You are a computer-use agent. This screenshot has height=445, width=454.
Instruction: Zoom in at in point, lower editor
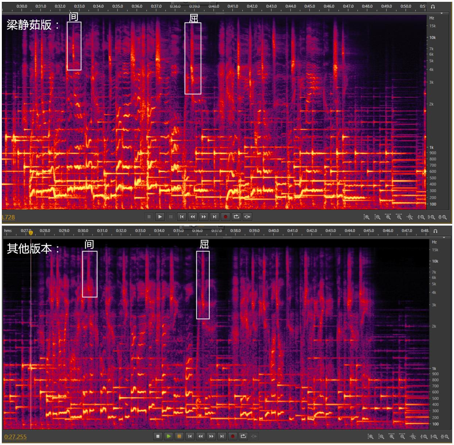coord(424,436)
